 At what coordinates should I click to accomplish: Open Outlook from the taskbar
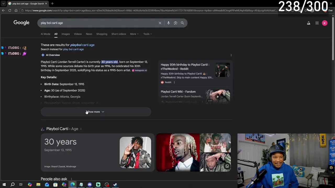tap(47, 185)
